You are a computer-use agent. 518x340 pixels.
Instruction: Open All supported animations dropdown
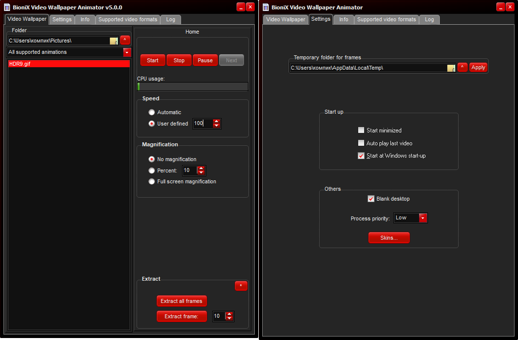[127, 52]
